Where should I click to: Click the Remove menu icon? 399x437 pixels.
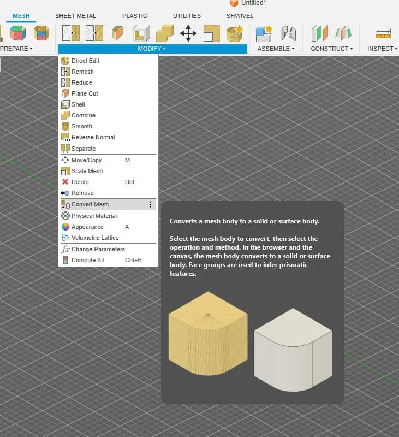65,193
